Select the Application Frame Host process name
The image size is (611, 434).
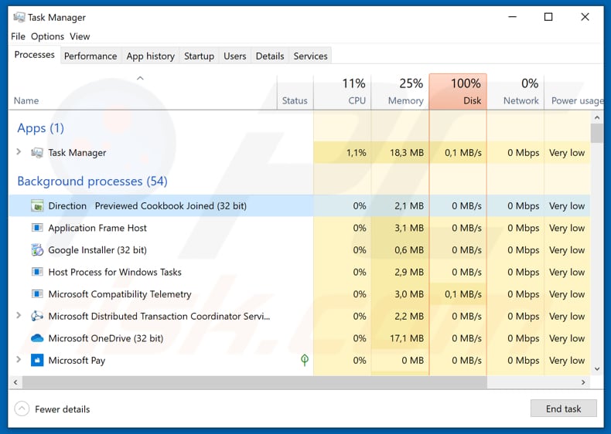click(97, 228)
